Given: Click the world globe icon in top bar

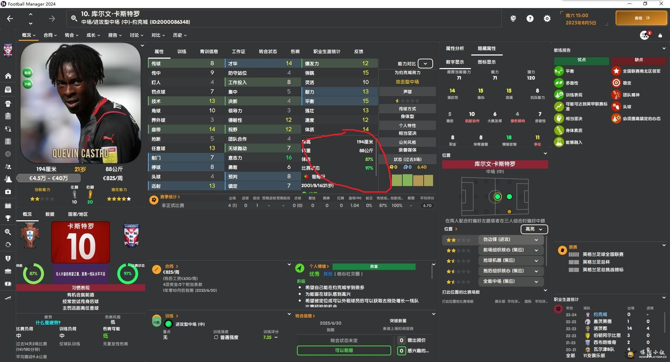Looking at the screenshot, I should click(513, 19).
